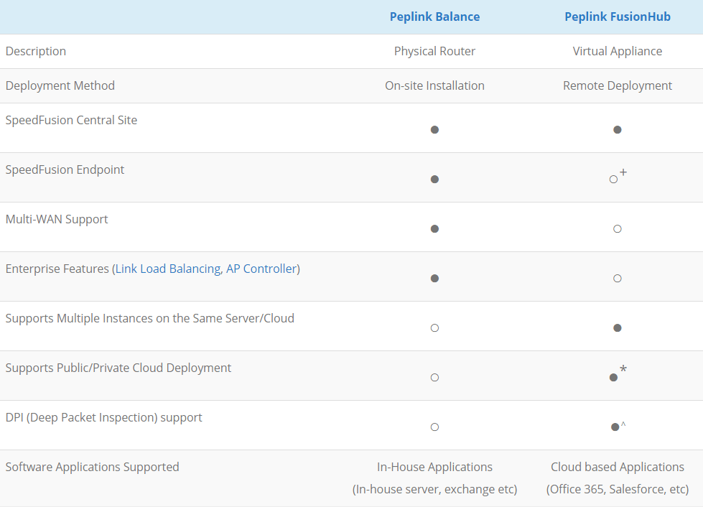Follow the Link Load Balancing link
The image size is (703, 507).
[168, 269]
